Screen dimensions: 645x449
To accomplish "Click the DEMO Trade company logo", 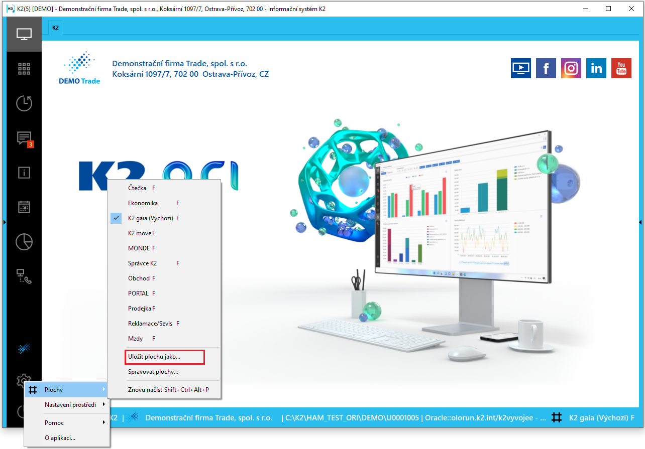I will pyautogui.click(x=79, y=68).
